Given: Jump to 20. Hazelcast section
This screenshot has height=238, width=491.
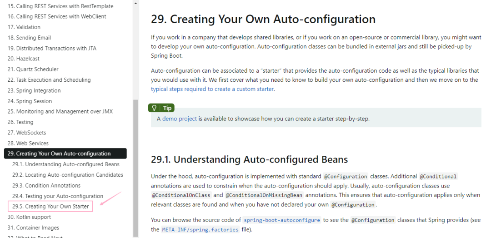Looking at the screenshot, I should (x=24, y=59).
